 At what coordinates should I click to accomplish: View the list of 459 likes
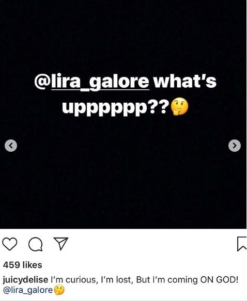pyautogui.click(x=22, y=265)
